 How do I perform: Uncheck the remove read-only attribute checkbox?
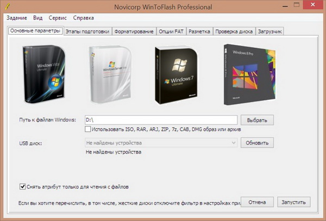click(x=22, y=187)
